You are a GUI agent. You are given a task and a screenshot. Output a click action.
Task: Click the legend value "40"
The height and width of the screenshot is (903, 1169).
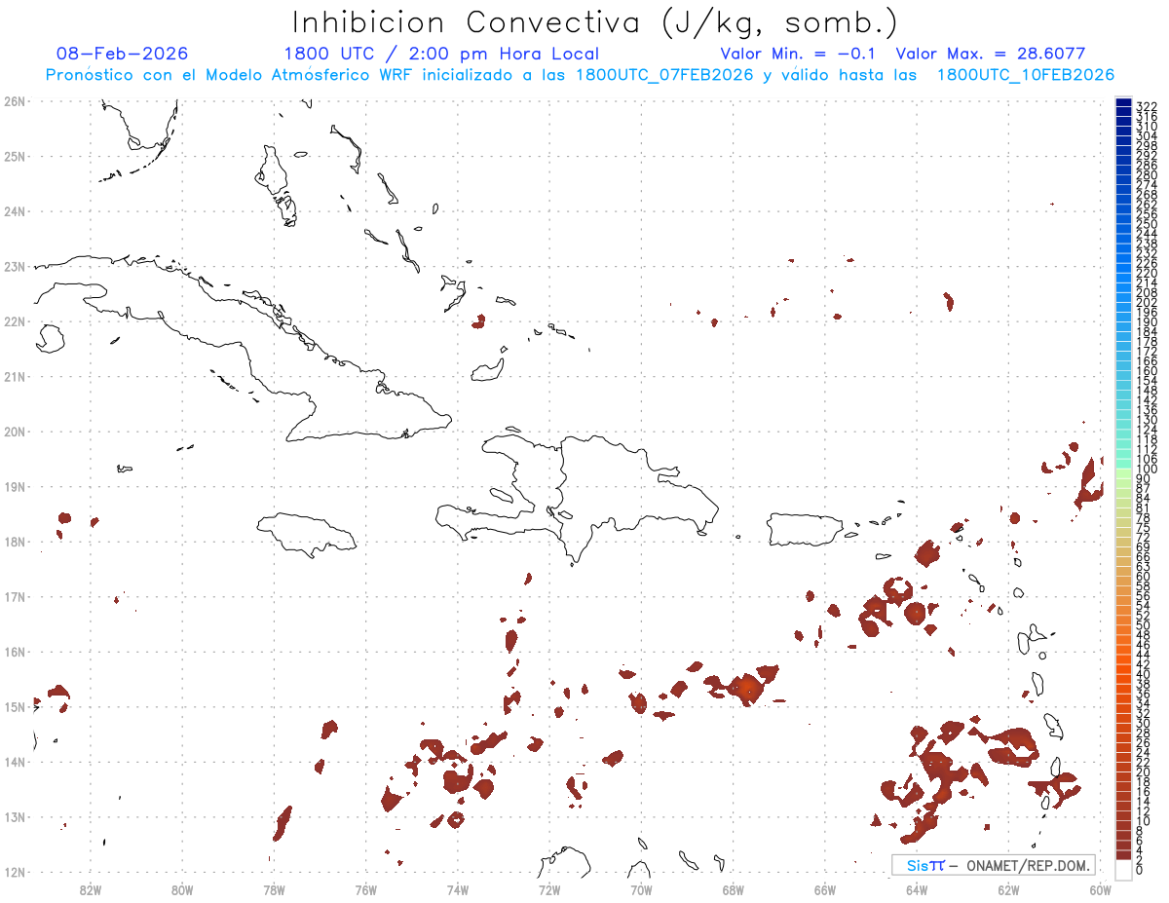(x=1144, y=674)
